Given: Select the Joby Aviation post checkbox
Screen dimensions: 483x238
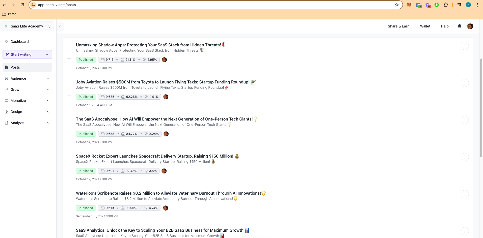Looking at the screenshot, I should (69, 94).
